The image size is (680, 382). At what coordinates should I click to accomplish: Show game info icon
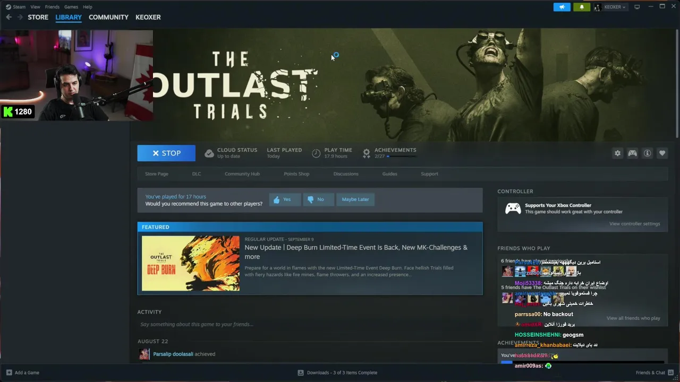[x=647, y=153]
